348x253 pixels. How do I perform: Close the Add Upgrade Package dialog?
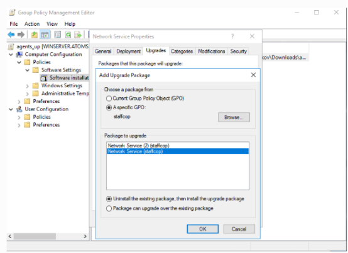253,75
